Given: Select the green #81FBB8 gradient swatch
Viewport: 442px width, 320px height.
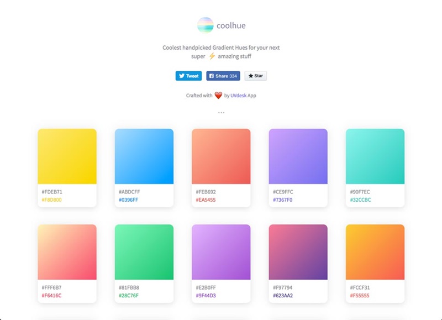Looking at the screenshot, I should pos(144,251).
